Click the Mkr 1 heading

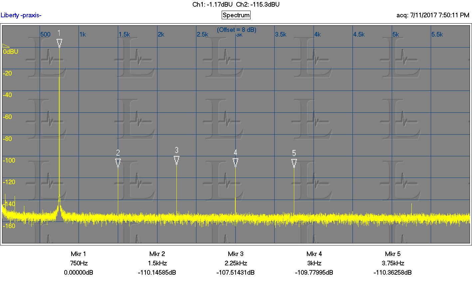click(79, 254)
